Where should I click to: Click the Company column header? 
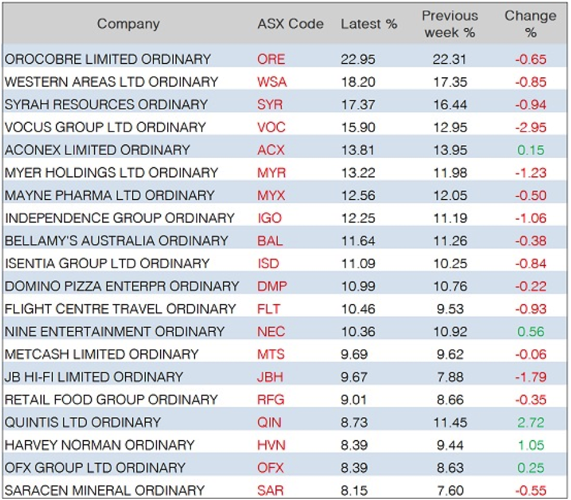point(128,24)
